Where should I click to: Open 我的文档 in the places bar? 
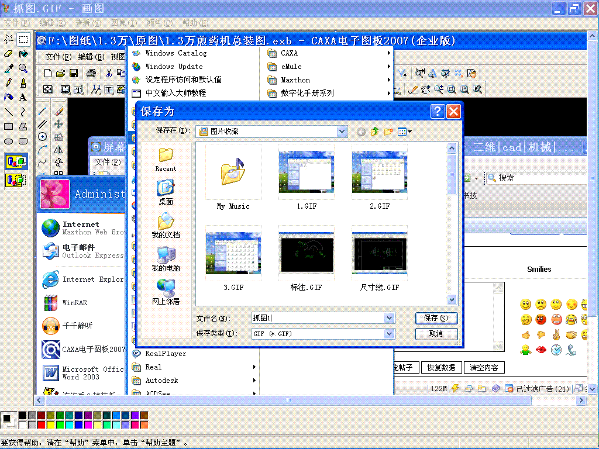click(166, 226)
